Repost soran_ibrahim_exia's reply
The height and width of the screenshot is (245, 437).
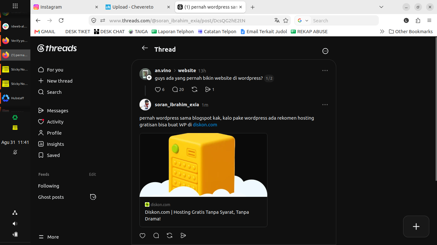(x=170, y=235)
